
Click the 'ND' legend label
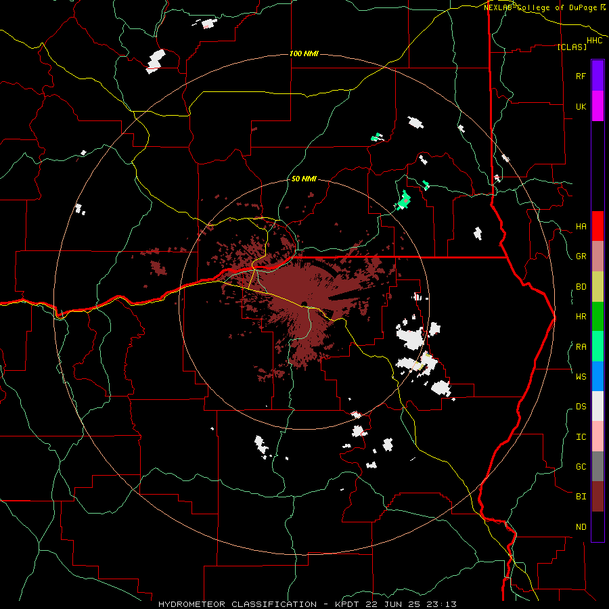click(x=581, y=527)
